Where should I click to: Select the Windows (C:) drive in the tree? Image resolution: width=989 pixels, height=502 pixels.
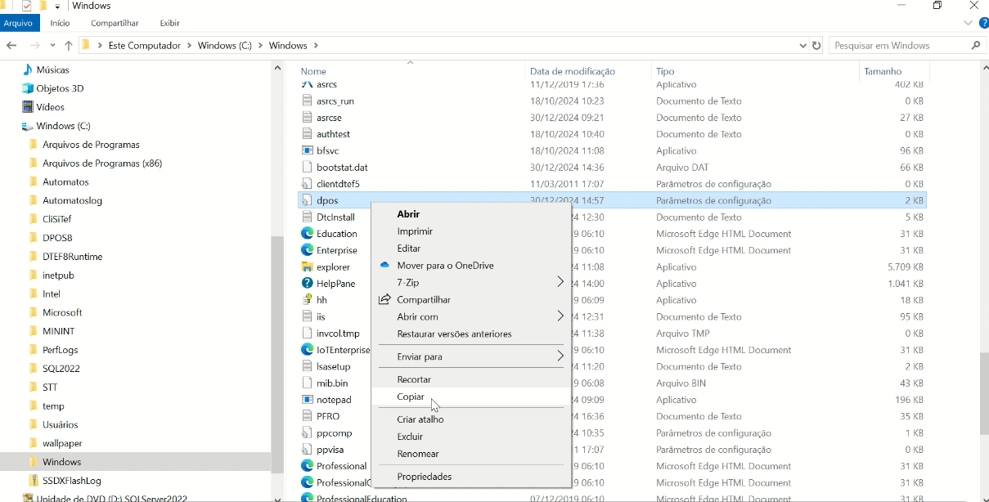(63, 126)
